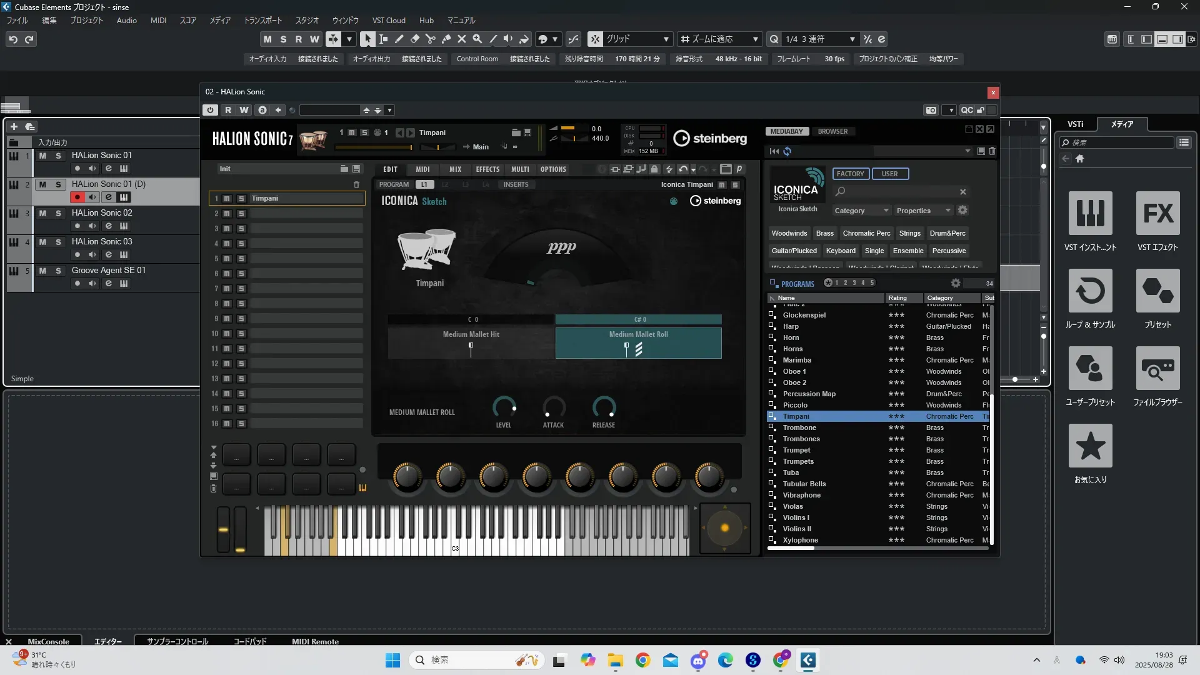Select the Mute X tool
The width and height of the screenshot is (1200, 675).
(x=461, y=39)
